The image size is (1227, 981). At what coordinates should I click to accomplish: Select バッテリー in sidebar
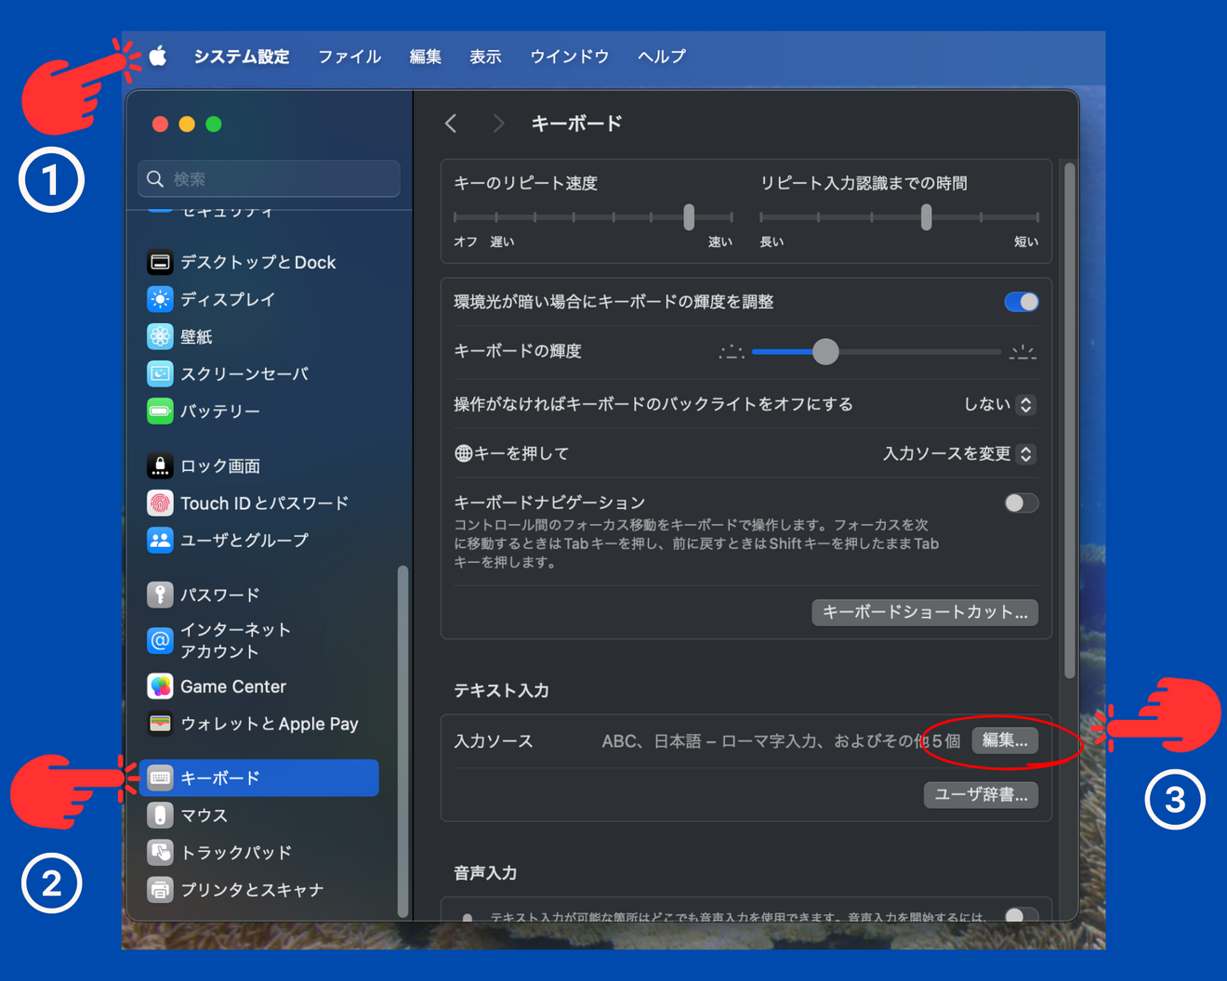[x=220, y=411]
